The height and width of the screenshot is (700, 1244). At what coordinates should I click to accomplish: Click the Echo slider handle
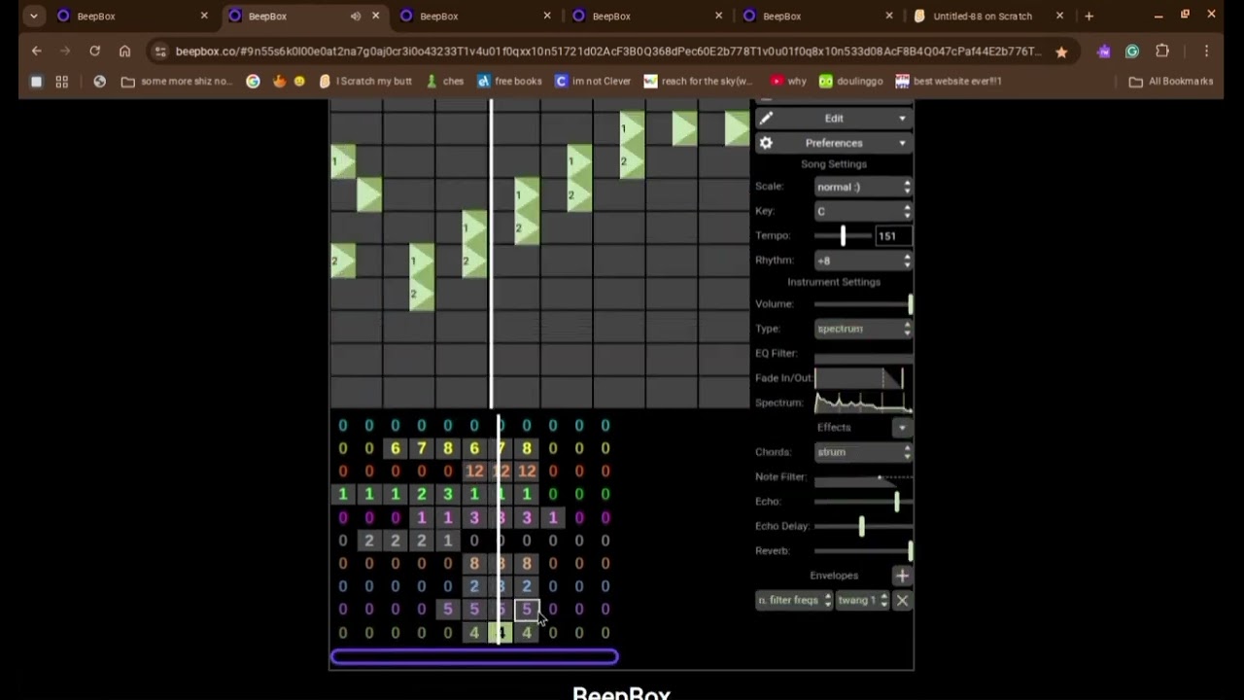point(896,502)
